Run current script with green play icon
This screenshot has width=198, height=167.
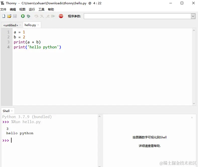[x=23, y=16]
